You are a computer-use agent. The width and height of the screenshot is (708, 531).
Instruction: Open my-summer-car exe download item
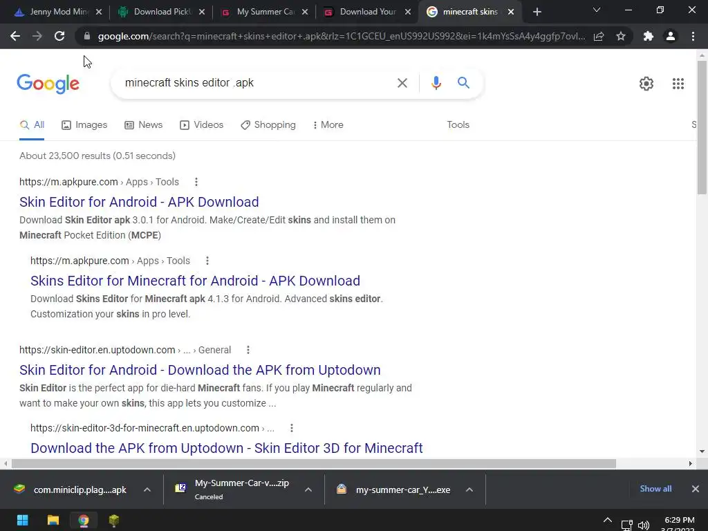[x=393, y=490]
